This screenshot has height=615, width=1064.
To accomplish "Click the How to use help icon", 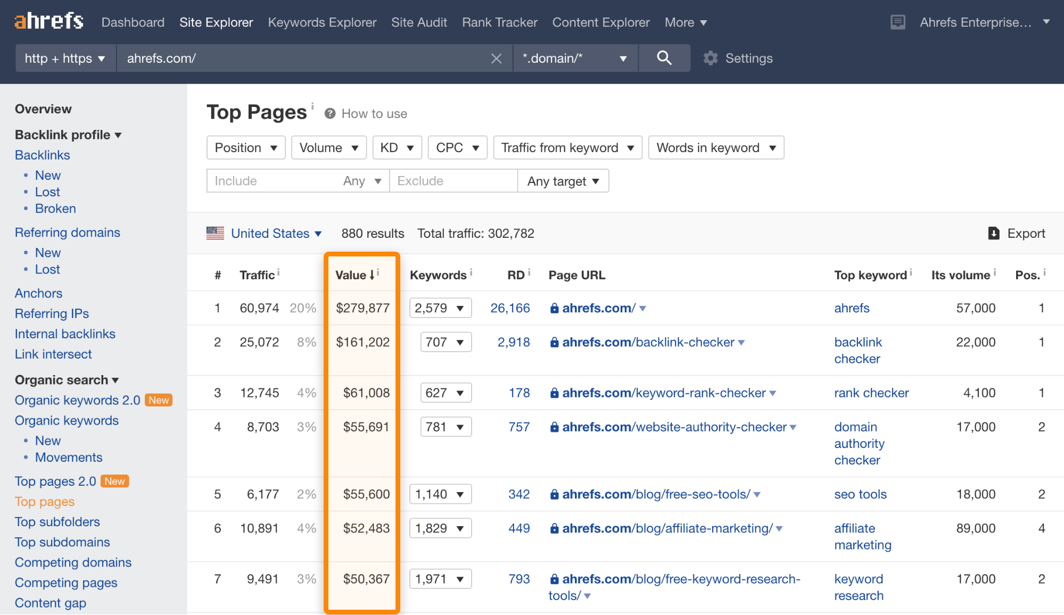I will (x=330, y=114).
